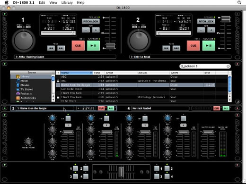
Task: Toggle mixer channel 4 cue button
Action: click(184, 118)
